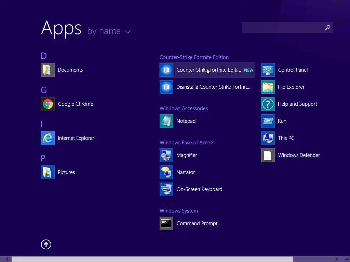Launch Counter-Strike Fortnite Edition icon

tap(166, 70)
